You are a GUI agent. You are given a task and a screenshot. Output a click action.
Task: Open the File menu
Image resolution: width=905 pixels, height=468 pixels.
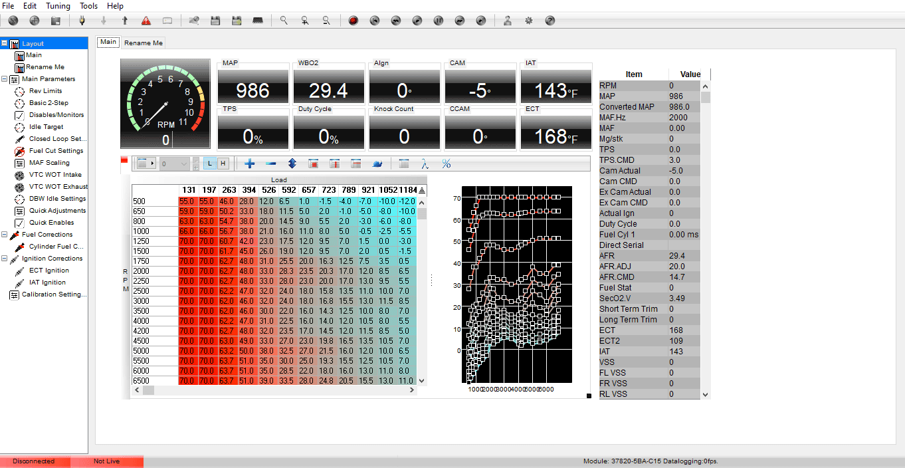coord(8,5)
